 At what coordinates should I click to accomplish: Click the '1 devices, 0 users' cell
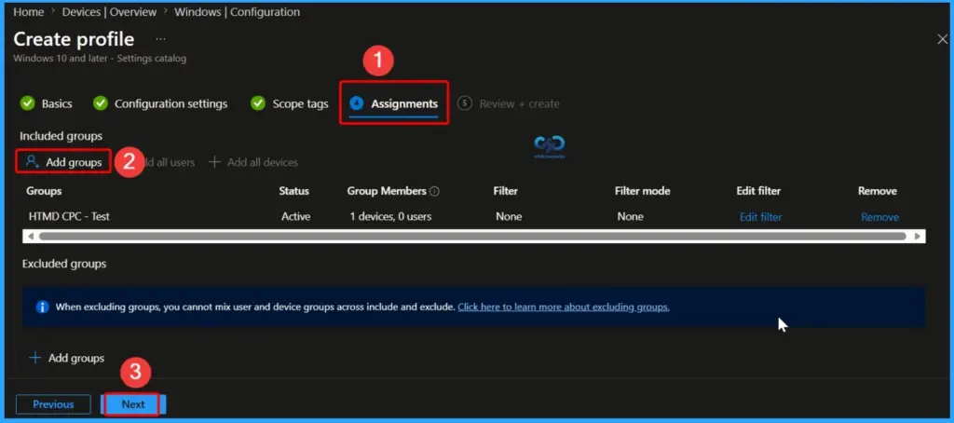[x=390, y=217]
